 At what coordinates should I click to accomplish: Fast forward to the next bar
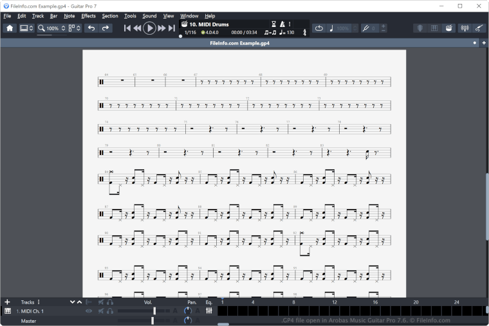[161, 28]
